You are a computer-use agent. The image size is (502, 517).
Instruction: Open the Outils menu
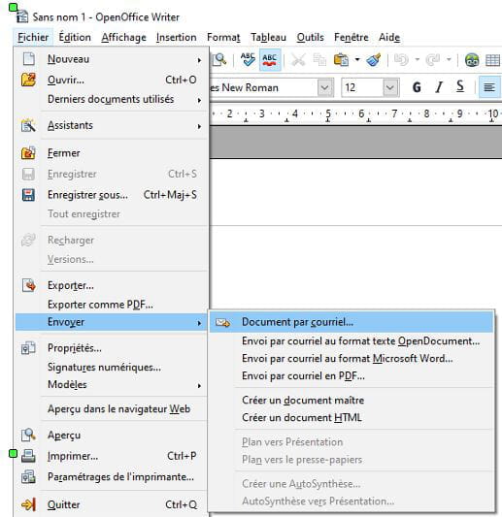tap(311, 37)
